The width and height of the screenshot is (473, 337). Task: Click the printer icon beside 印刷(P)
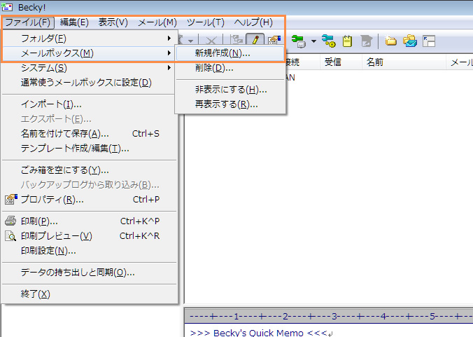click(10, 221)
